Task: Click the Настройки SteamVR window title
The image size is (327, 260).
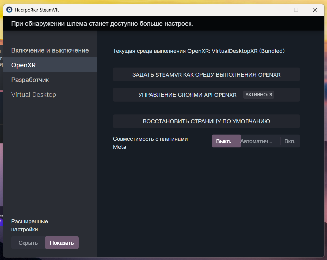Action: tap(37, 10)
